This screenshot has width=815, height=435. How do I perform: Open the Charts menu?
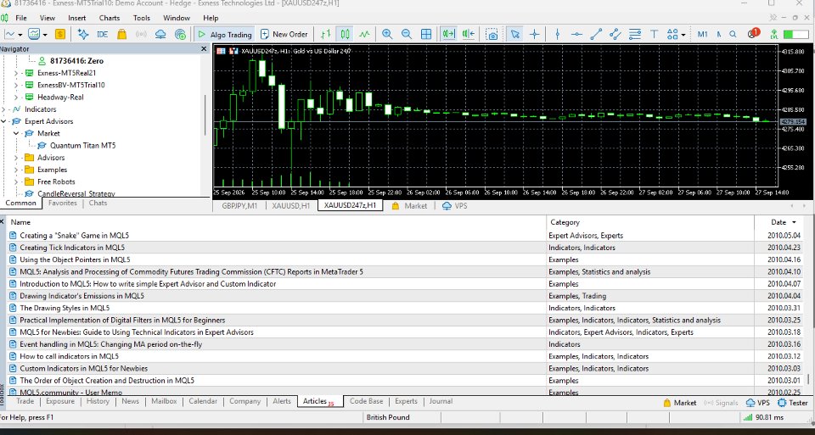(x=110, y=18)
